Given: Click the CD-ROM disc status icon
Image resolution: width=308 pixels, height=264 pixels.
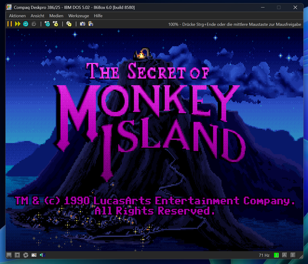Looking at the screenshot, I should pos(26,255).
